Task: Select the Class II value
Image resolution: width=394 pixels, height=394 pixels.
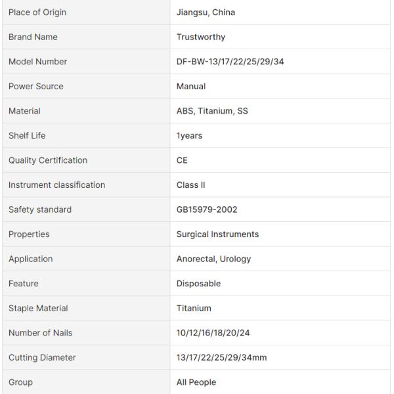Action: pyautogui.click(x=190, y=185)
